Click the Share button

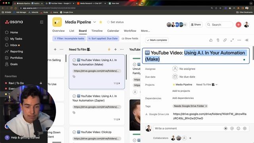(x=196, y=25)
